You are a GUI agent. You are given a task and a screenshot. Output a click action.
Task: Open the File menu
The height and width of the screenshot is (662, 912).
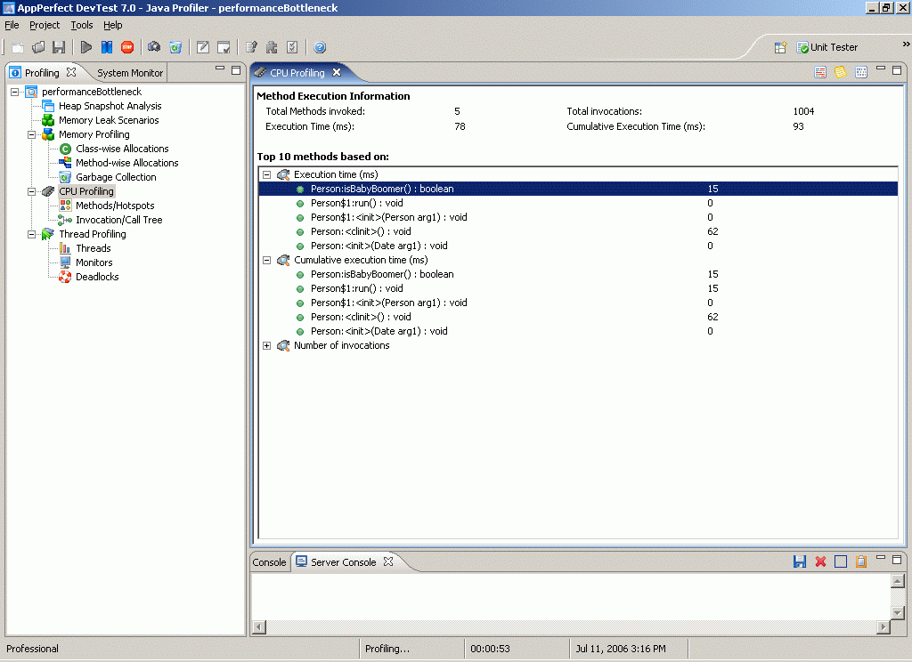pyautogui.click(x=12, y=25)
